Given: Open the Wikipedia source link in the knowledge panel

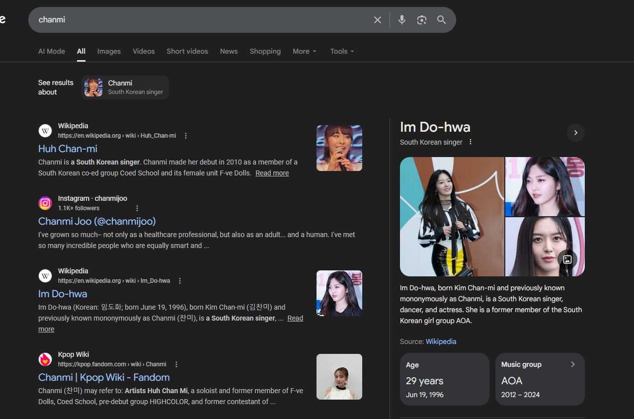Looking at the screenshot, I should [441, 341].
